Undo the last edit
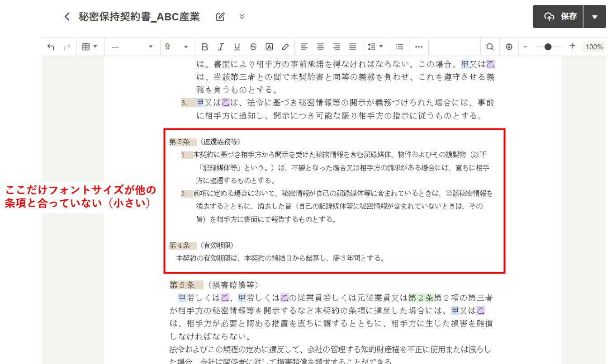Screen dimensions: 616x364 click(x=51, y=47)
